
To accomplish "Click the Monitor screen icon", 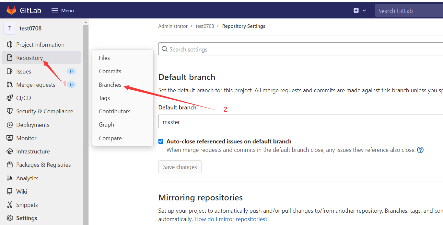I will (x=10, y=138).
